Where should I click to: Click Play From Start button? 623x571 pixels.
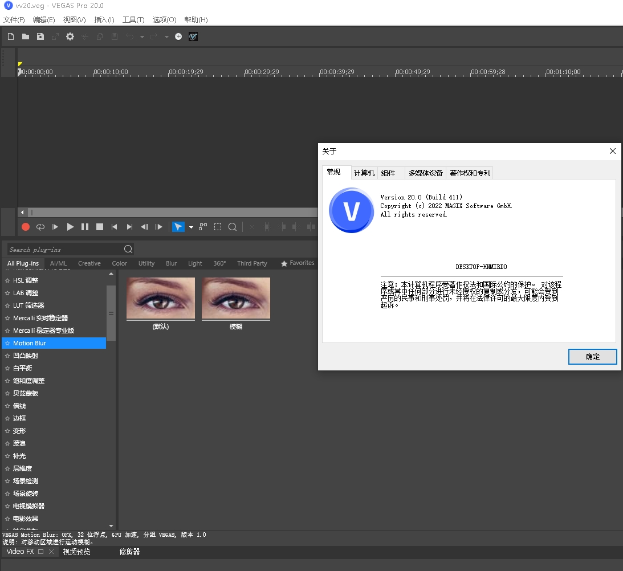coord(55,227)
